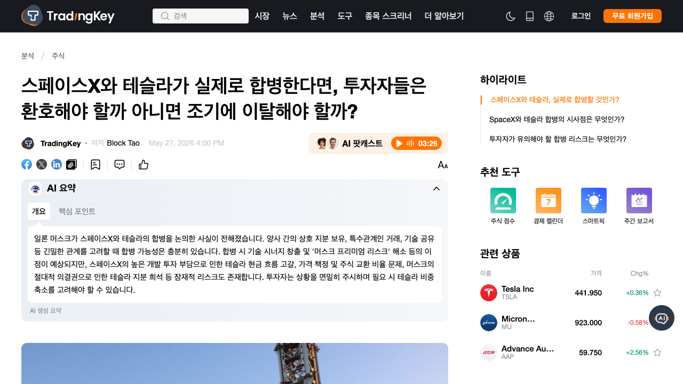Viewport: 683px width, 384px height.
Task: Open the floating AI chat assistant
Action: click(662, 318)
